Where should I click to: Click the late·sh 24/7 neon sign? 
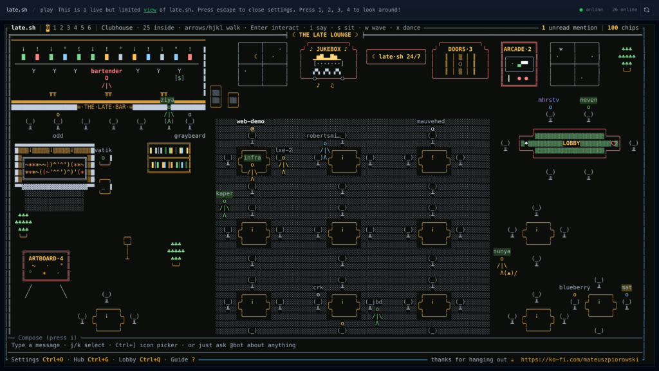(x=396, y=57)
